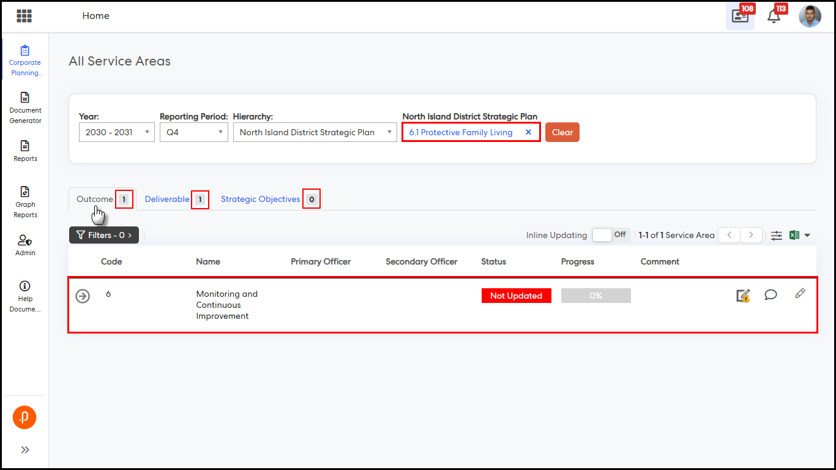Click the edit pencil icon in row 6
The width and height of the screenshot is (836, 470).
point(799,294)
